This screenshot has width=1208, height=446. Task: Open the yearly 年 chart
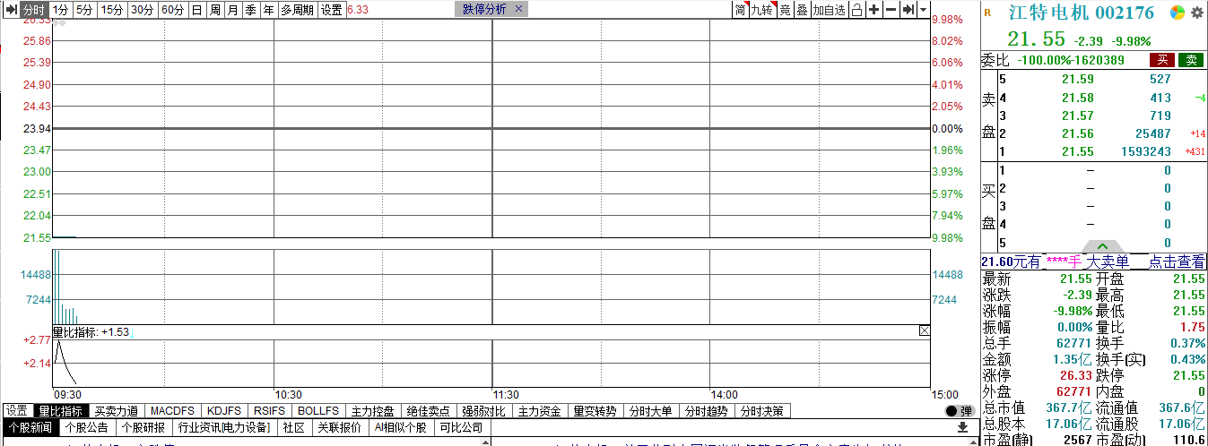(268, 10)
